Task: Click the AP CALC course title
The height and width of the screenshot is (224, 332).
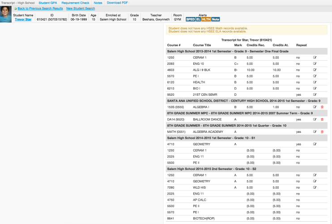Action: [199, 200]
